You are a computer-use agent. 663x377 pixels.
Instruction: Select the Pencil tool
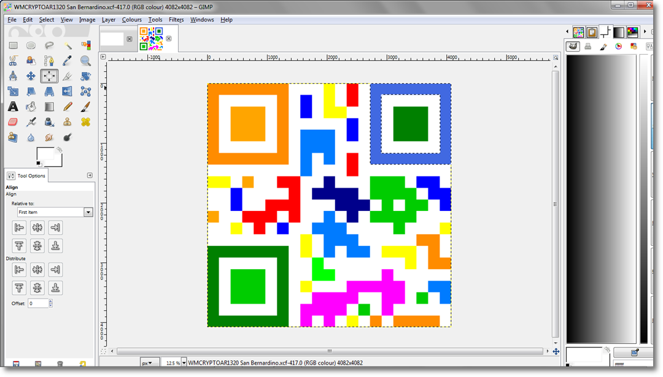click(68, 107)
